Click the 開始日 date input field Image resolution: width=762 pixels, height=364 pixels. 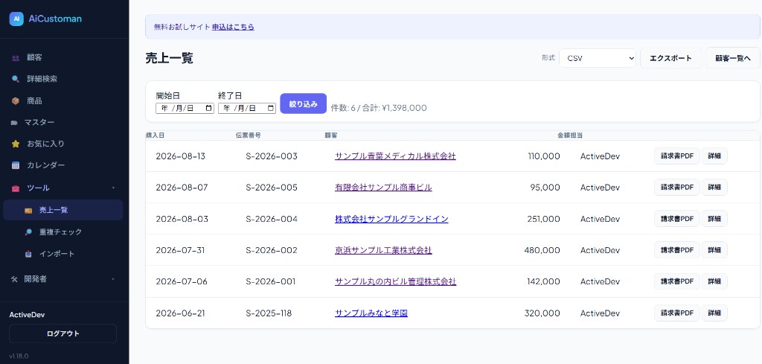pos(185,109)
